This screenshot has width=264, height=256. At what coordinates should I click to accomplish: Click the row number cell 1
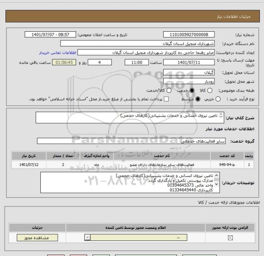coord(249,165)
